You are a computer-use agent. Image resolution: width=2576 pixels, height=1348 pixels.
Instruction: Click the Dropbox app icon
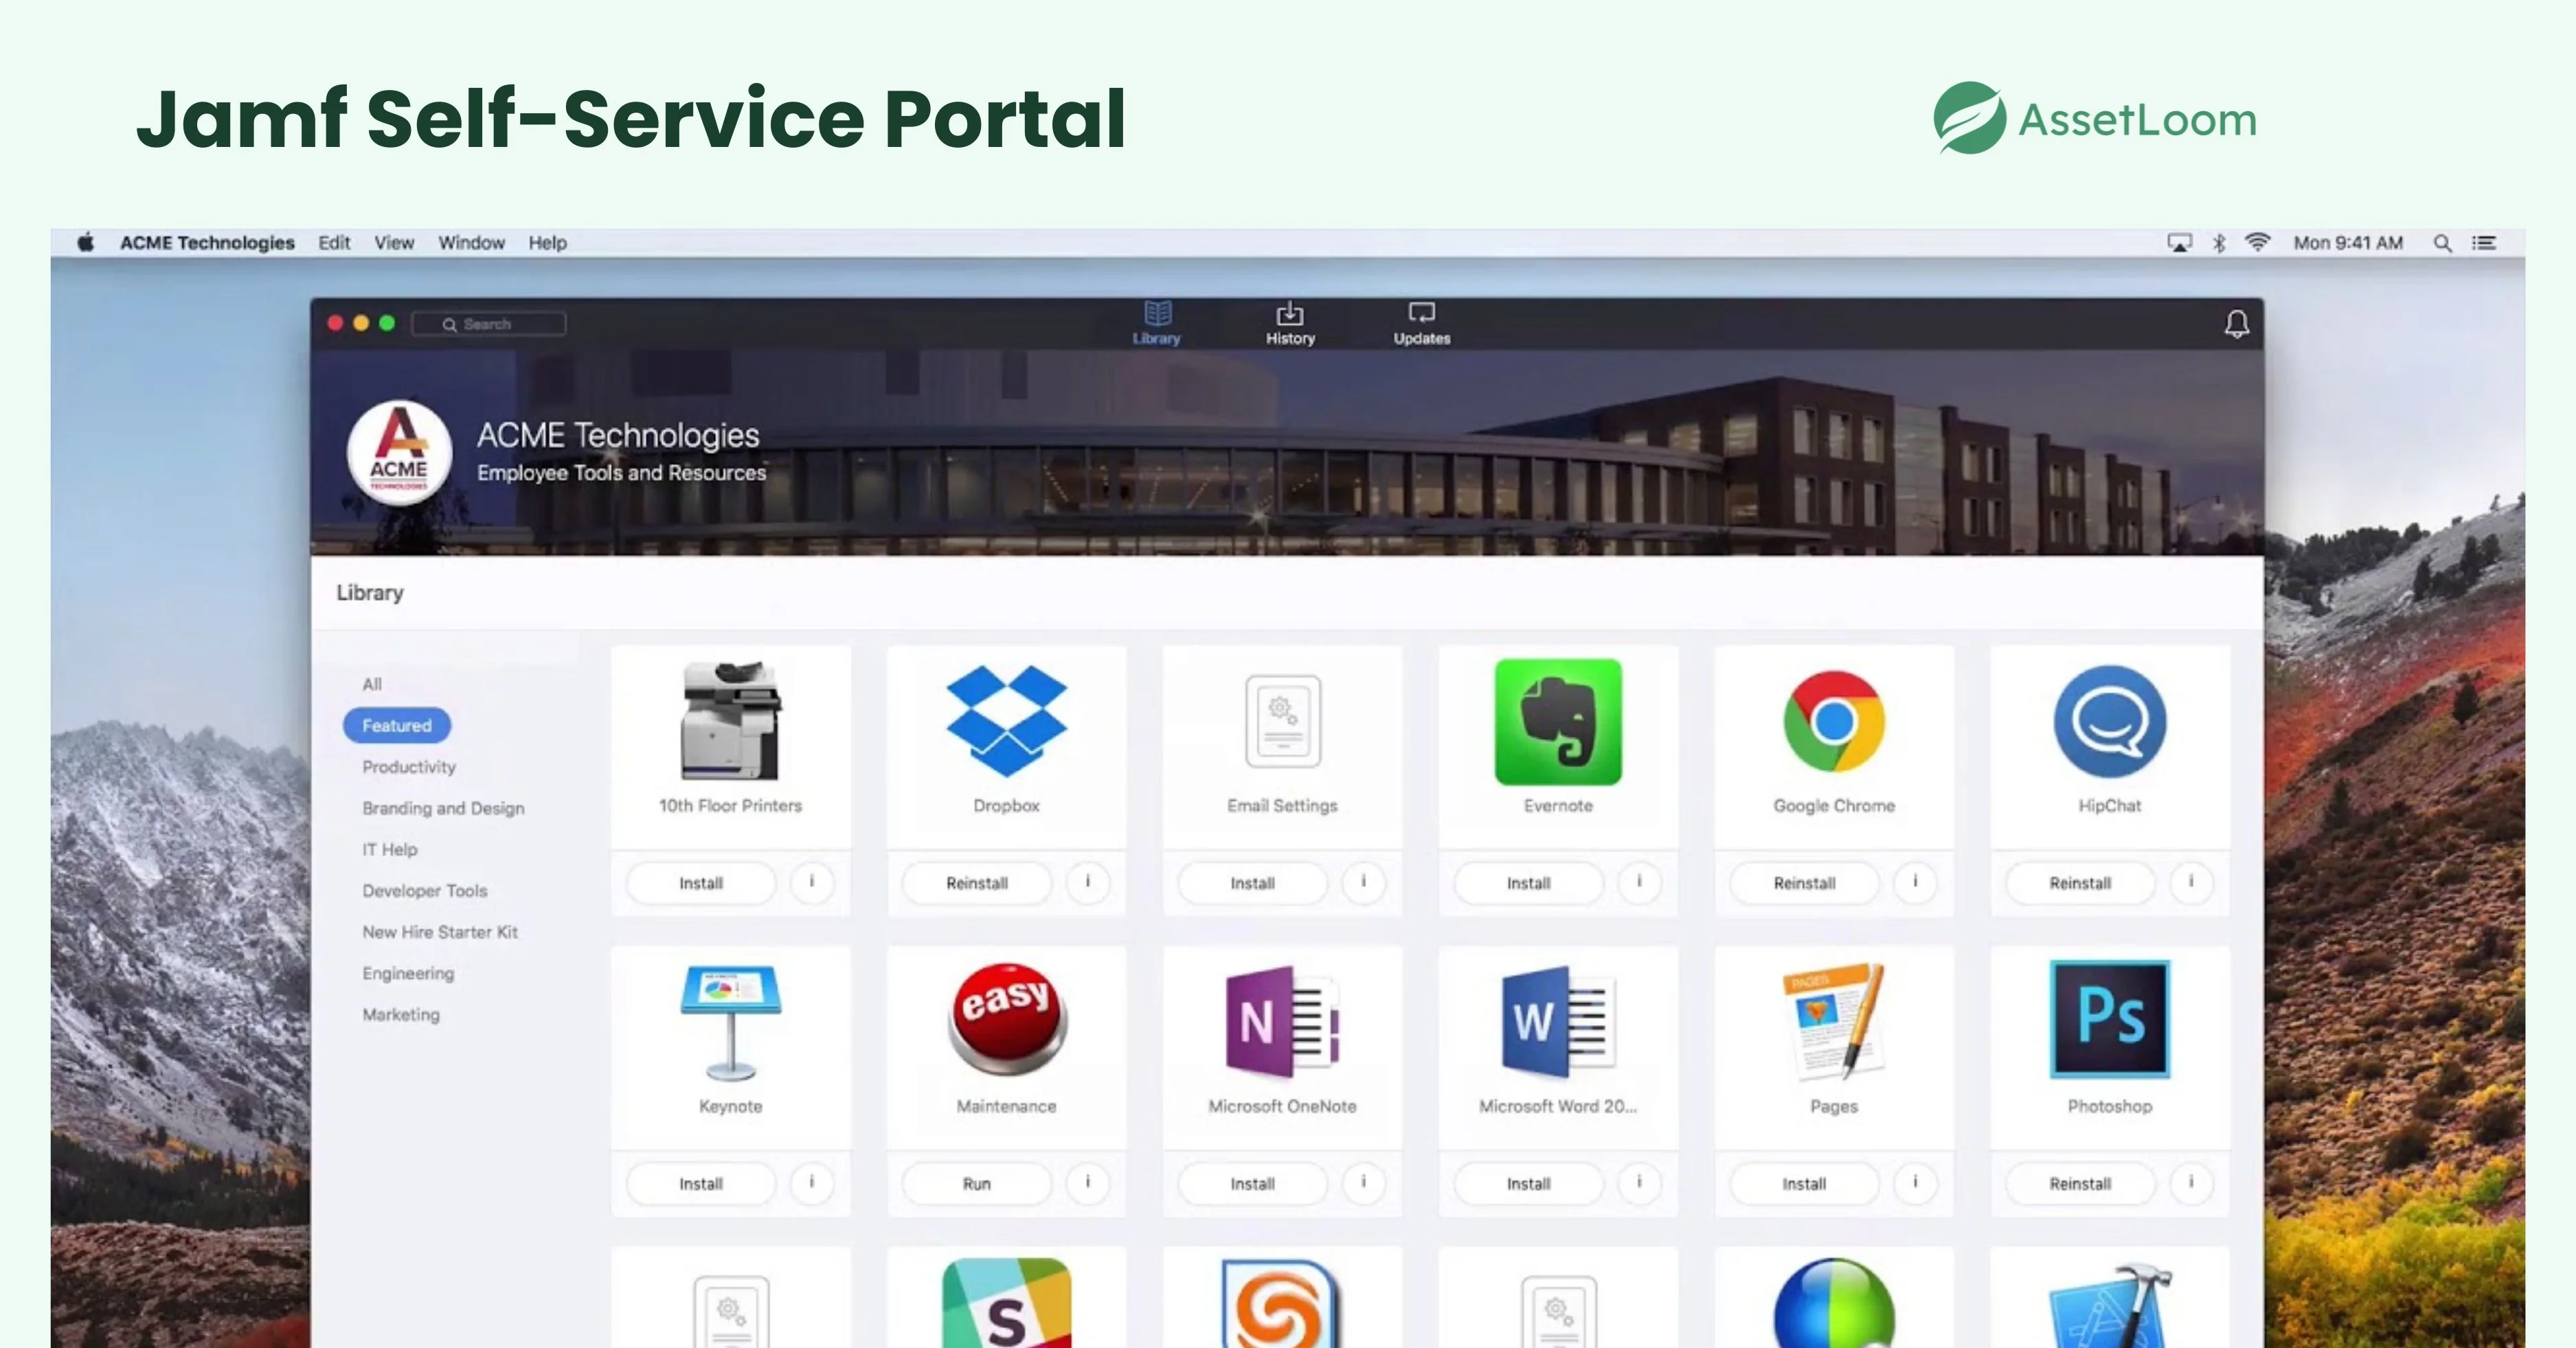click(x=1006, y=721)
